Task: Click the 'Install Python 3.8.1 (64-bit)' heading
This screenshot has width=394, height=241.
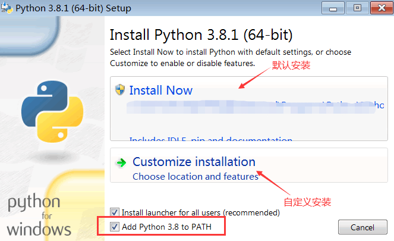Action: click(201, 35)
